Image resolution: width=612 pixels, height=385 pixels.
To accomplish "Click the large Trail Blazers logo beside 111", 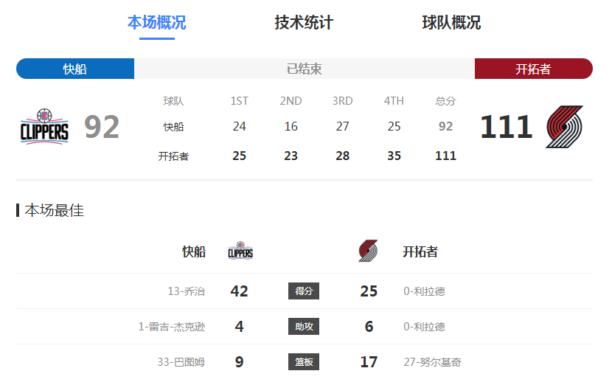I will pyautogui.click(x=564, y=127).
